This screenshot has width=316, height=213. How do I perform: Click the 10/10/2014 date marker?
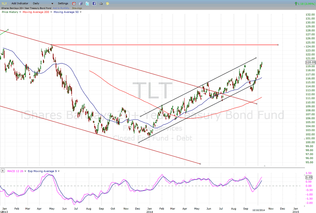point(259,210)
